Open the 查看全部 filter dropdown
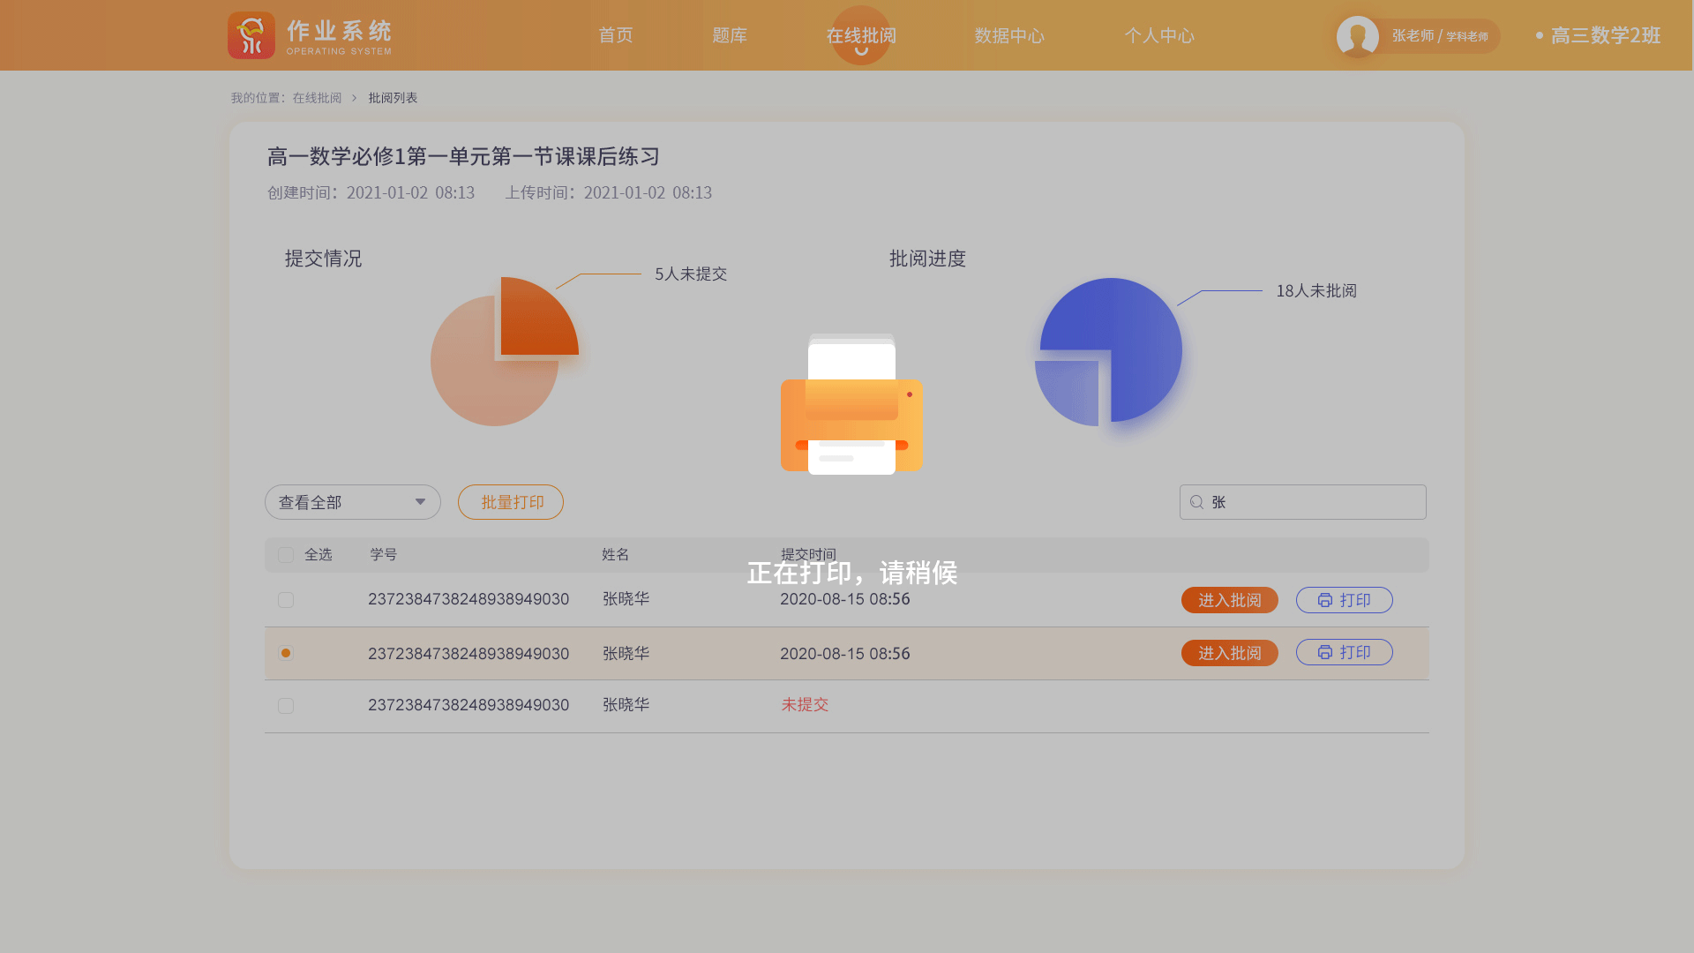1694x953 pixels. pyautogui.click(x=351, y=502)
